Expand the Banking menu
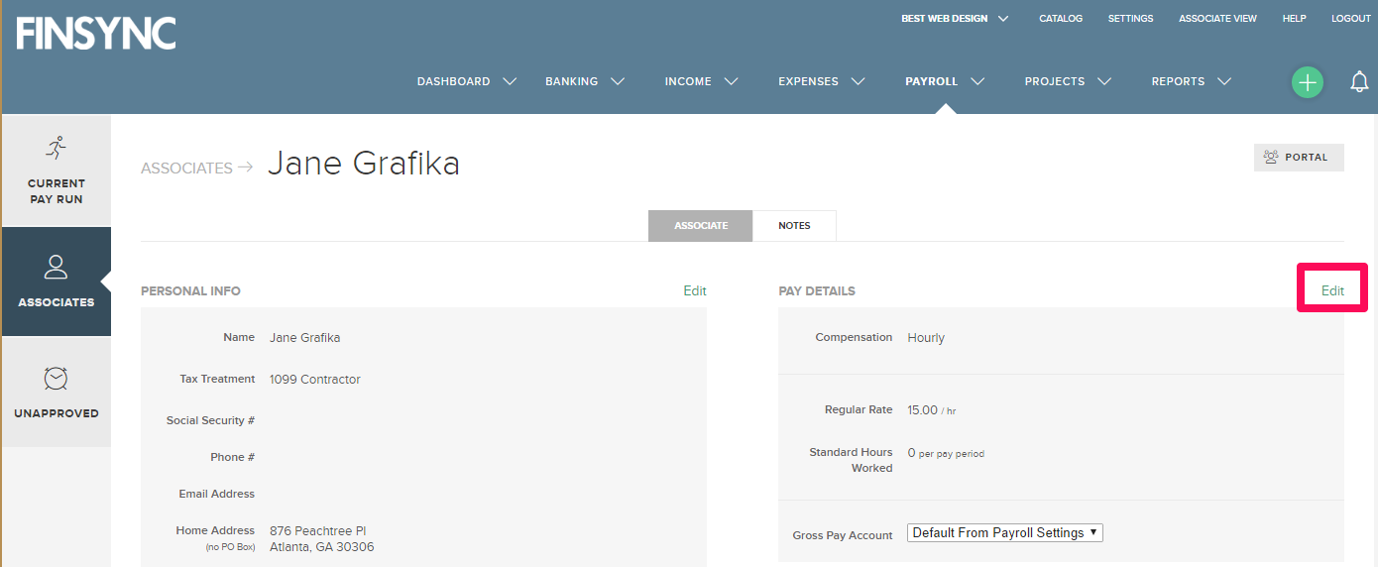 tap(585, 81)
